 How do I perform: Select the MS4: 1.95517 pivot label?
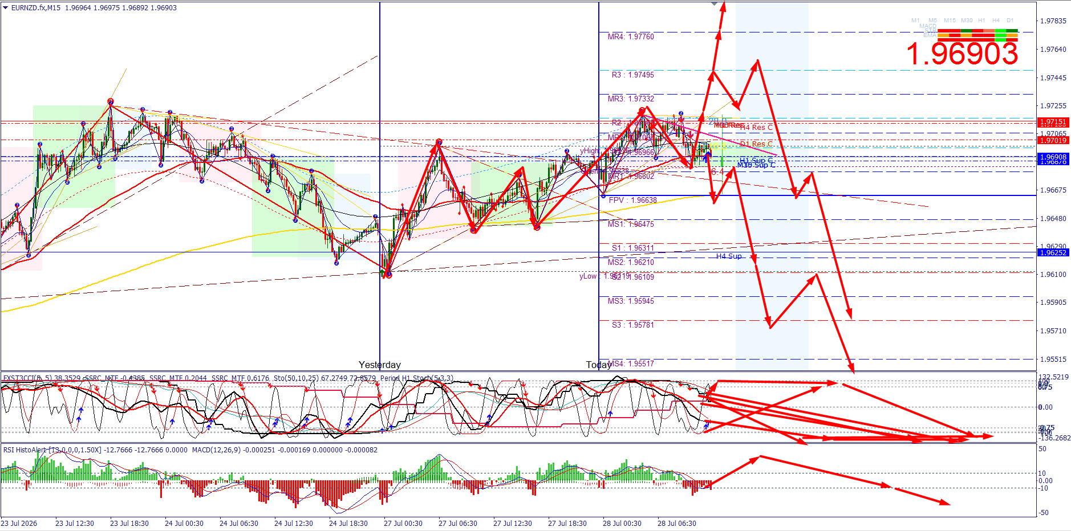(631, 363)
